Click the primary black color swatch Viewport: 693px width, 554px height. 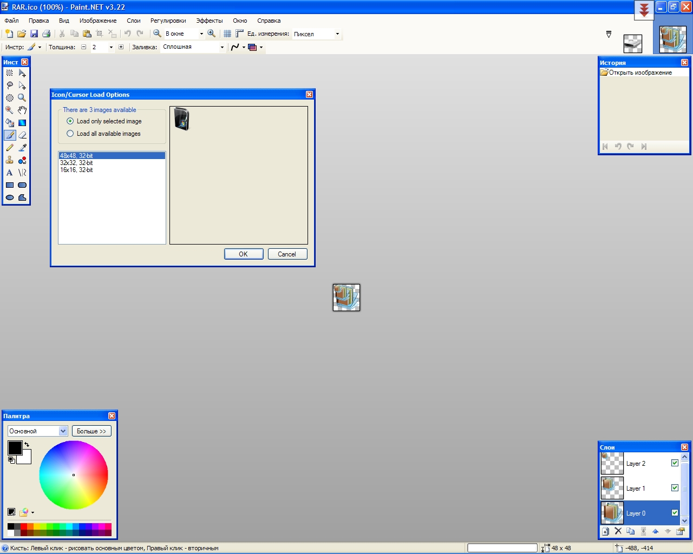(15, 447)
